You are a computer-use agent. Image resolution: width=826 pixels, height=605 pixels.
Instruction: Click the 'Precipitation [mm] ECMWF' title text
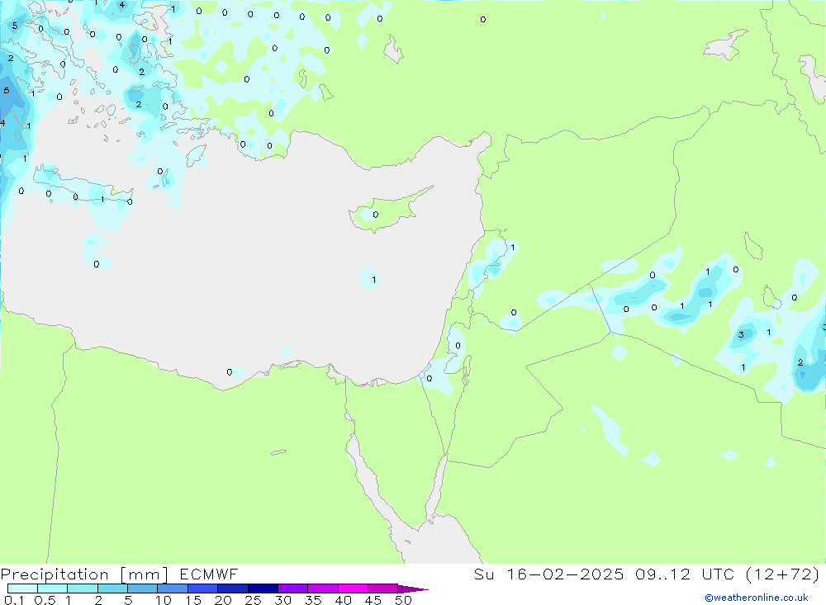pos(119,574)
